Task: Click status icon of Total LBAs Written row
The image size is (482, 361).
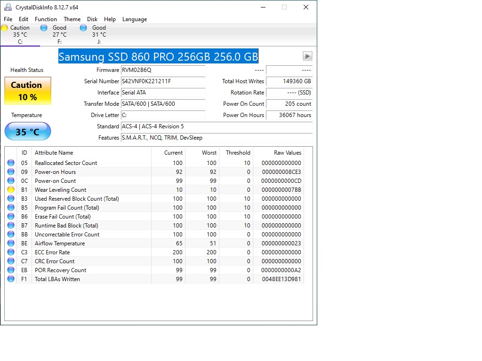Action: (x=11, y=279)
